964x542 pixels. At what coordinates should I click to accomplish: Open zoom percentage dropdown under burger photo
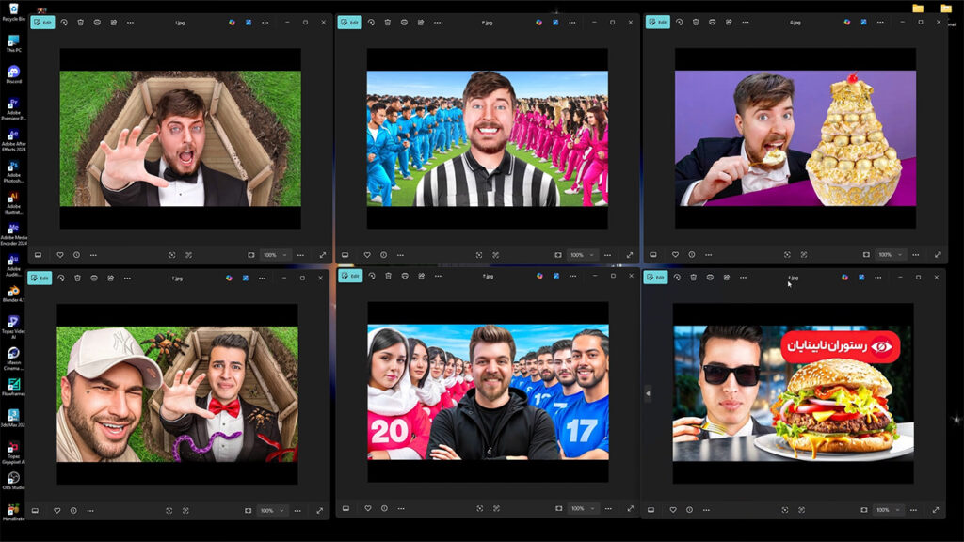886,510
